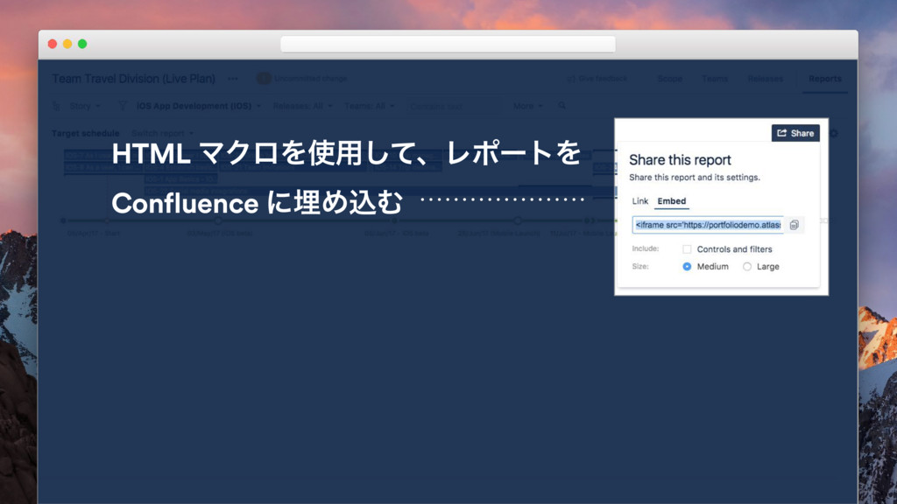Screen dimensions: 897x504
Task: Click the green maximize window button
Action: pyautogui.click(x=82, y=44)
